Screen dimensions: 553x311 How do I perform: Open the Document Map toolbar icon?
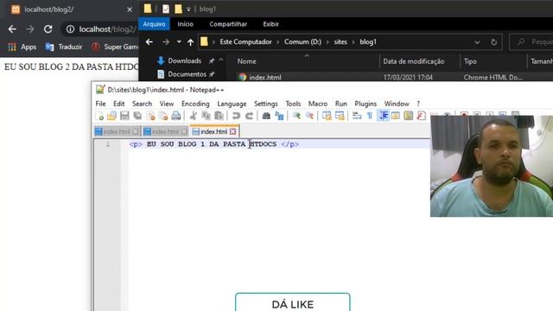coord(409,116)
